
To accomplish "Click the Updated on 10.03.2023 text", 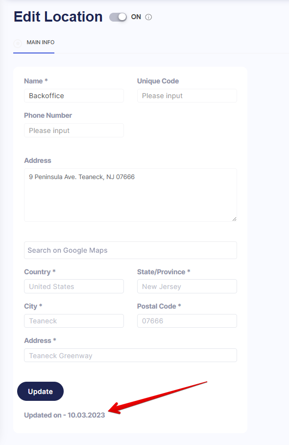I will pyautogui.click(x=64, y=415).
